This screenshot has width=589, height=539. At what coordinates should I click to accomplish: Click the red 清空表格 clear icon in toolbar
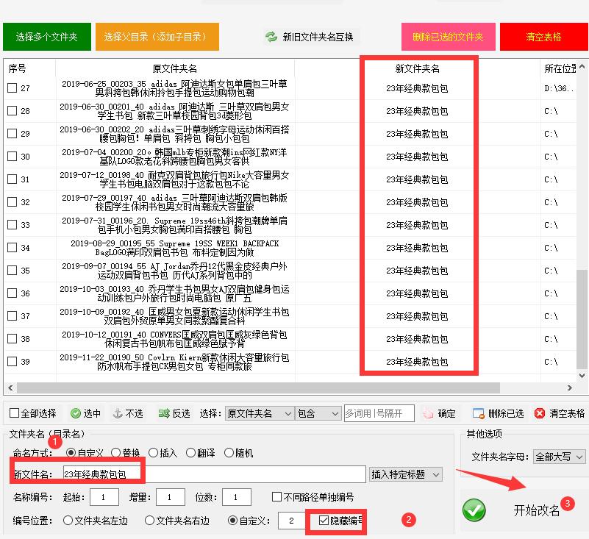tap(540, 414)
